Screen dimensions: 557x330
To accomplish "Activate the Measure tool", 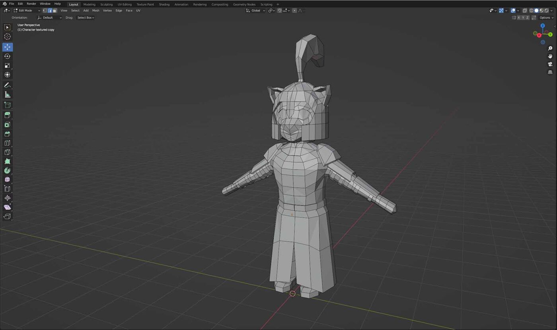I will click(x=7, y=95).
